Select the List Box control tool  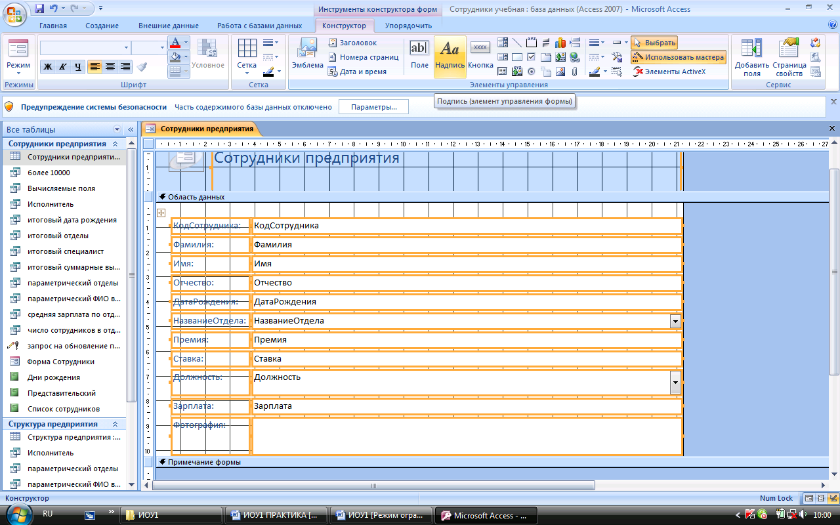503,57
